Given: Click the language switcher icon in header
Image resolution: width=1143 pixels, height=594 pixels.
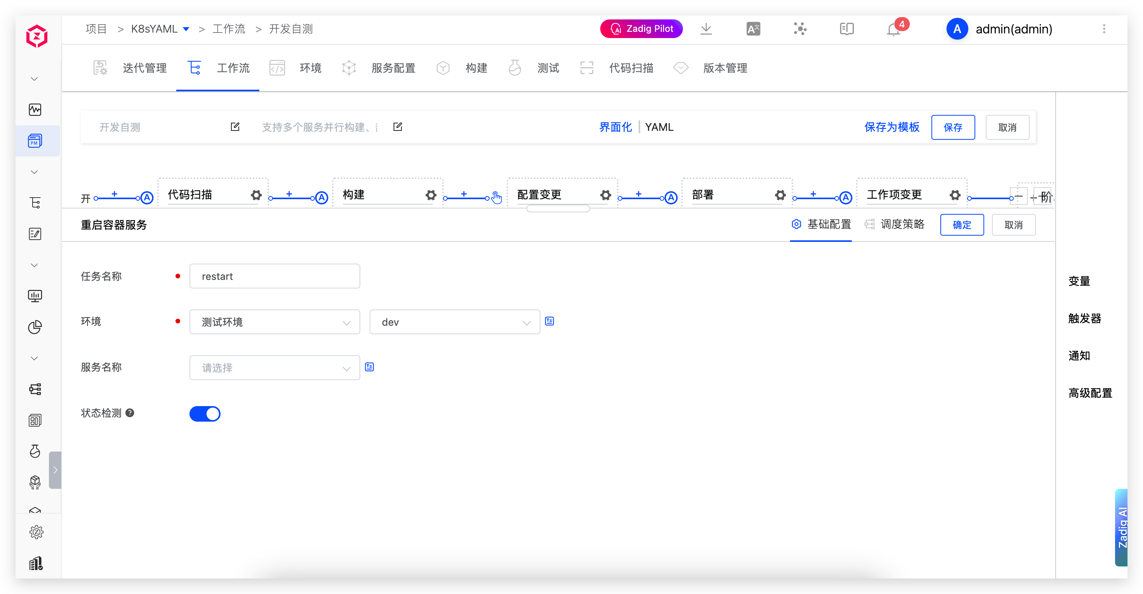Looking at the screenshot, I should click(752, 28).
